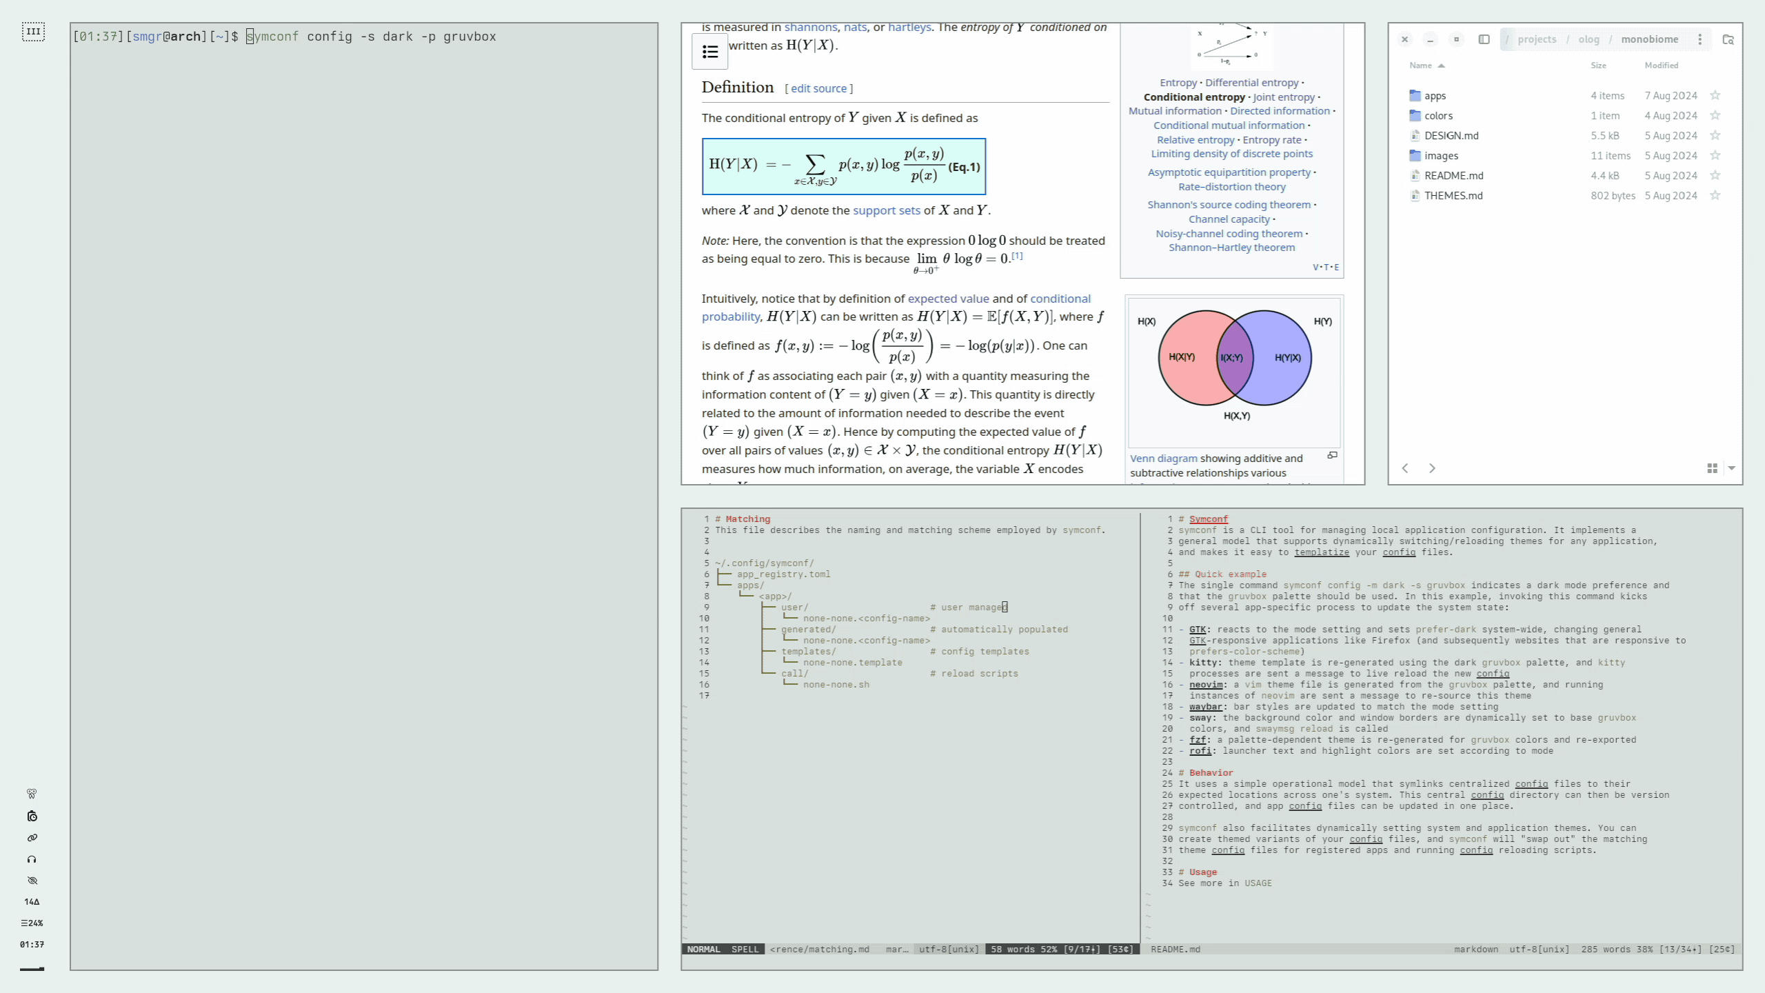Sort files by Name column
1765x993 pixels.
coord(1420,66)
